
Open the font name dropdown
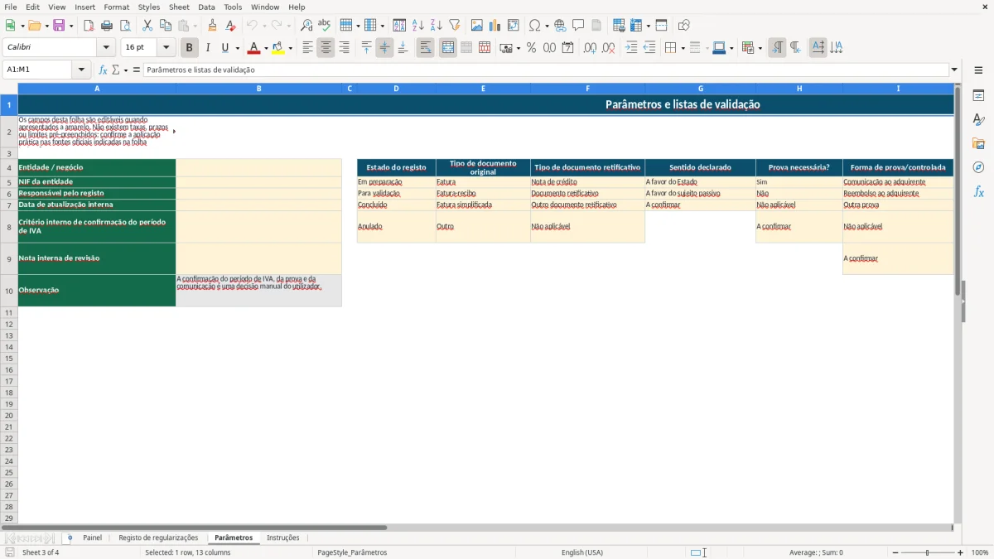tap(106, 48)
